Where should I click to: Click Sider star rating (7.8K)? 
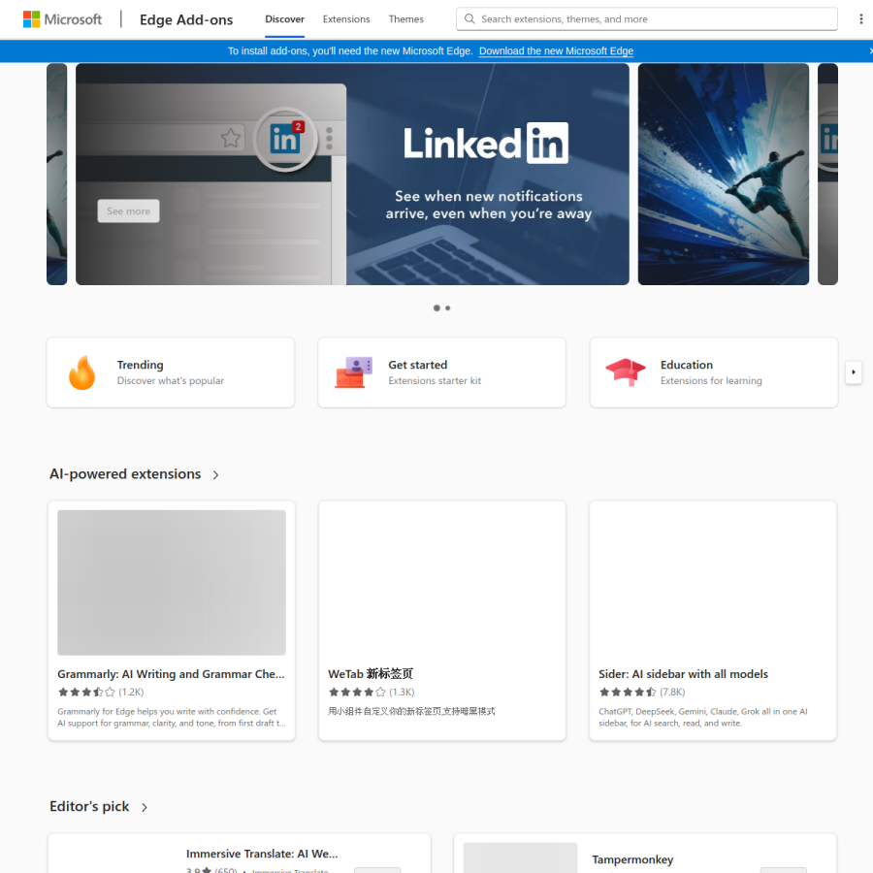(642, 692)
